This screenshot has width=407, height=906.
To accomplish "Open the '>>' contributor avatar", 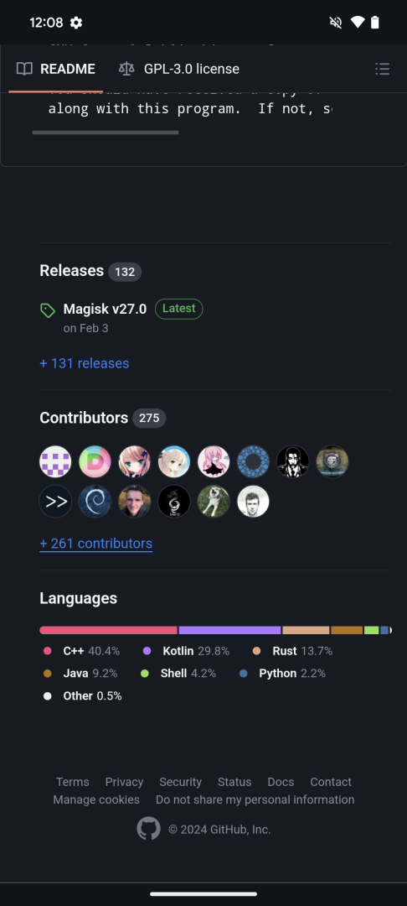I will point(55,502).
